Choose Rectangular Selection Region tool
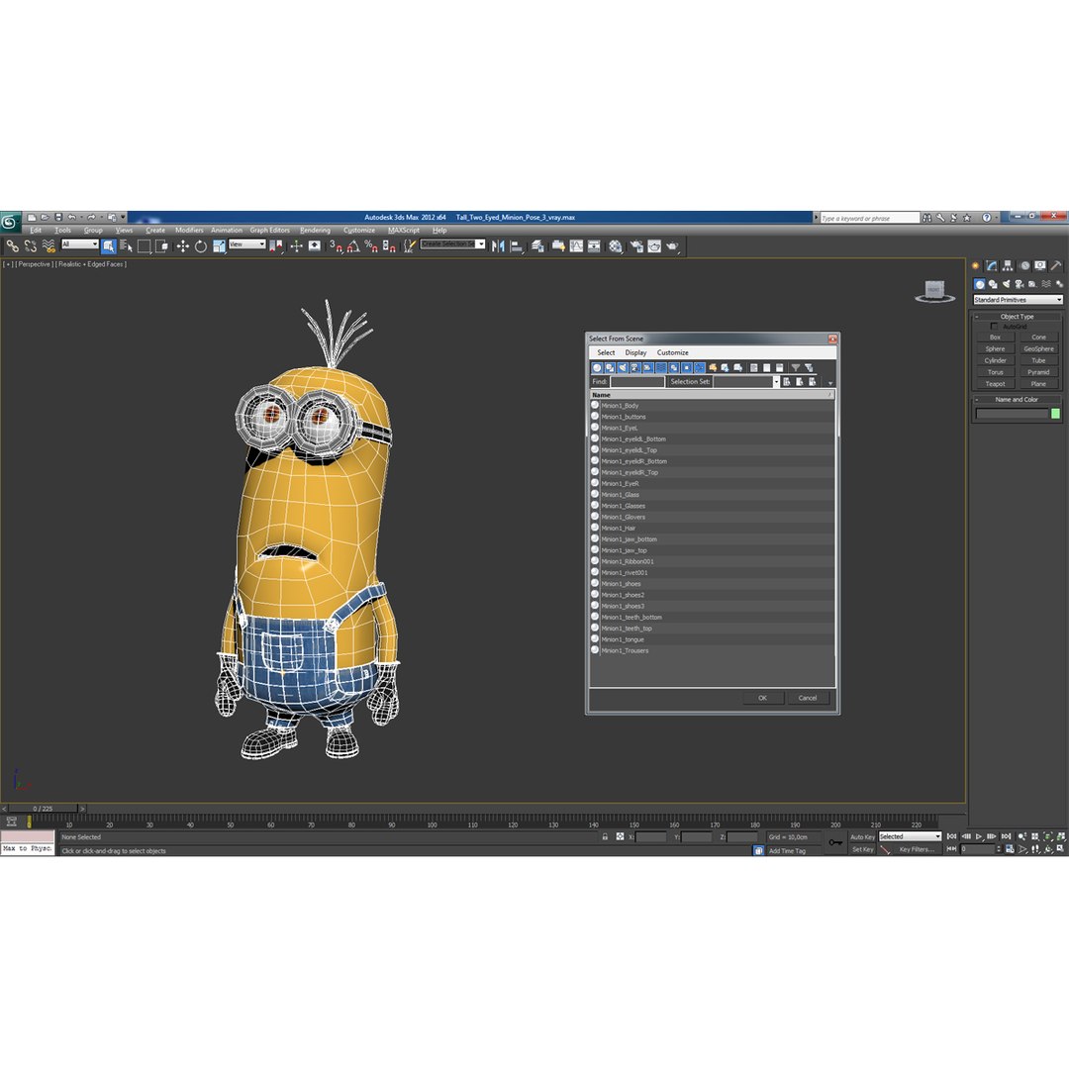The width and height of the screenshot is (1069, 1069). (144, 246)
